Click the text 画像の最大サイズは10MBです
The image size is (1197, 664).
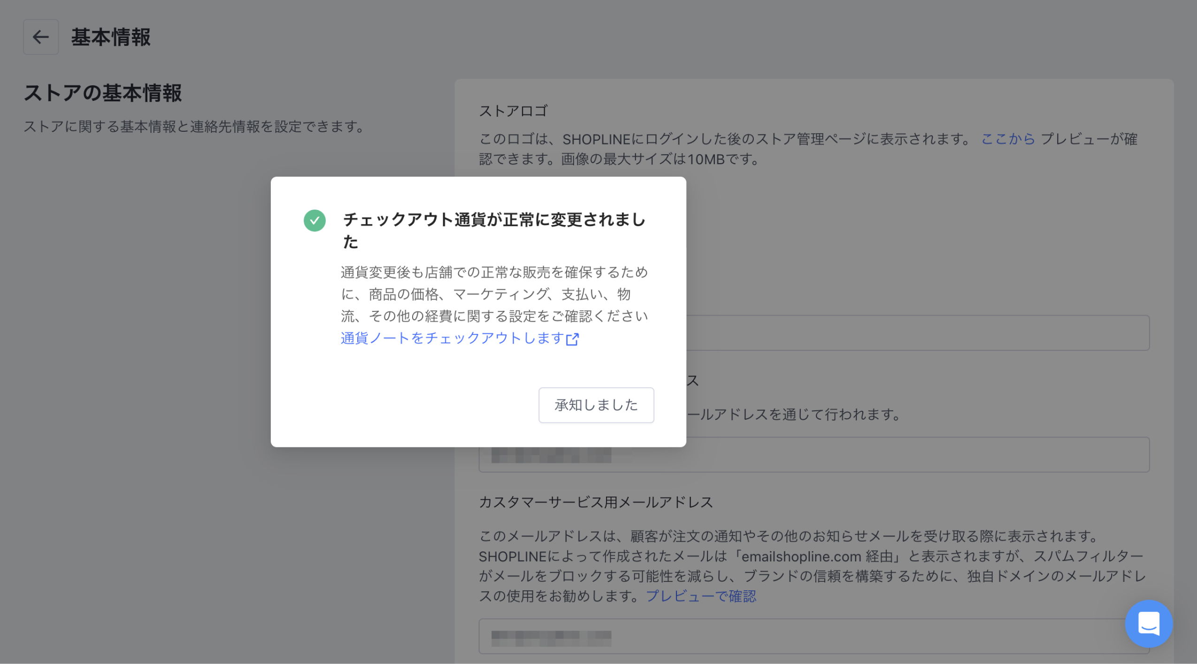pos(660,159)
